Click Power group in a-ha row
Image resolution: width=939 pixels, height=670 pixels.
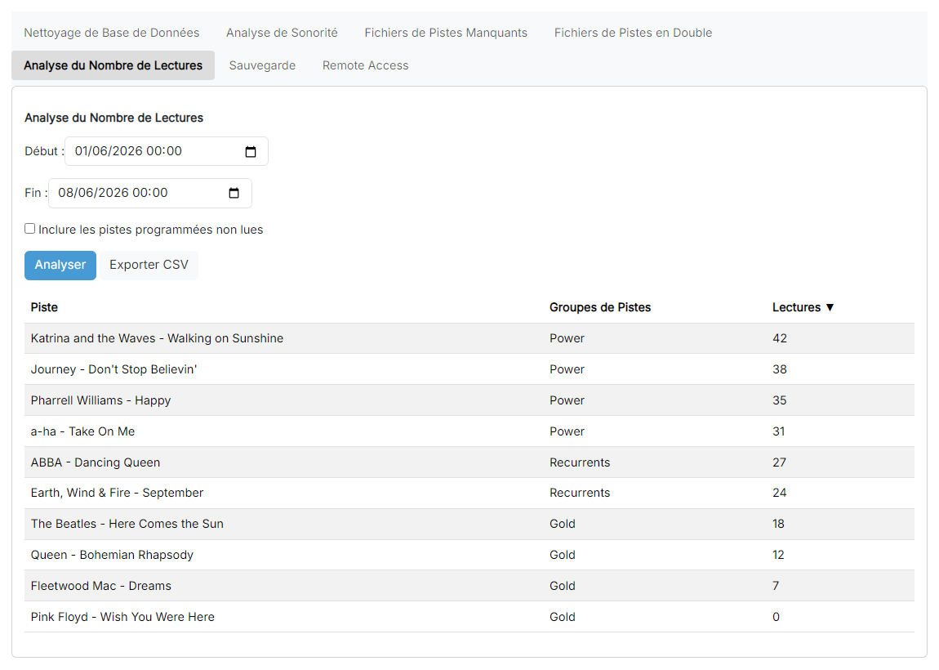coord(567,431)
